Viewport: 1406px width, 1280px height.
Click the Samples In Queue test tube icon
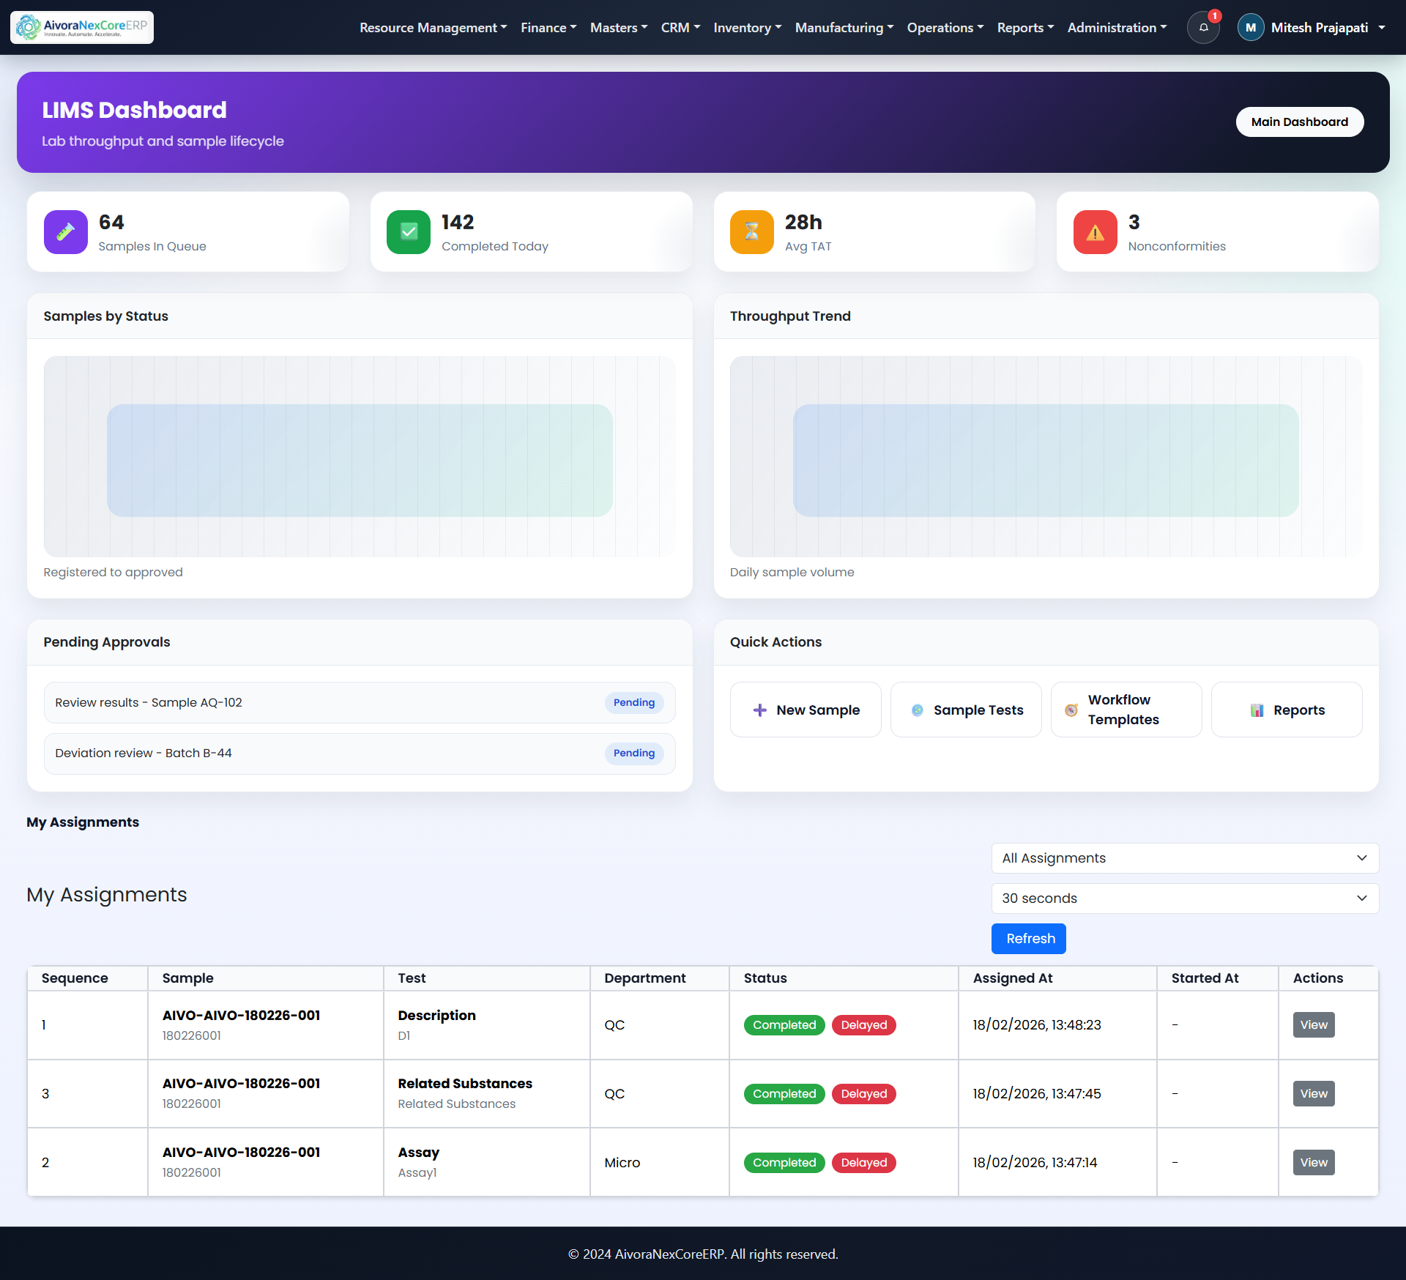click(x=66, y=232)
